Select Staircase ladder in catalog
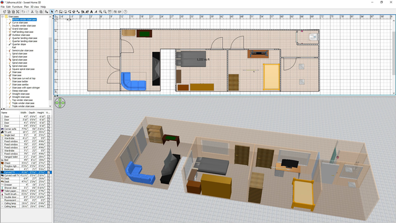Screen dimensions: 396x223 coord(20,81)
